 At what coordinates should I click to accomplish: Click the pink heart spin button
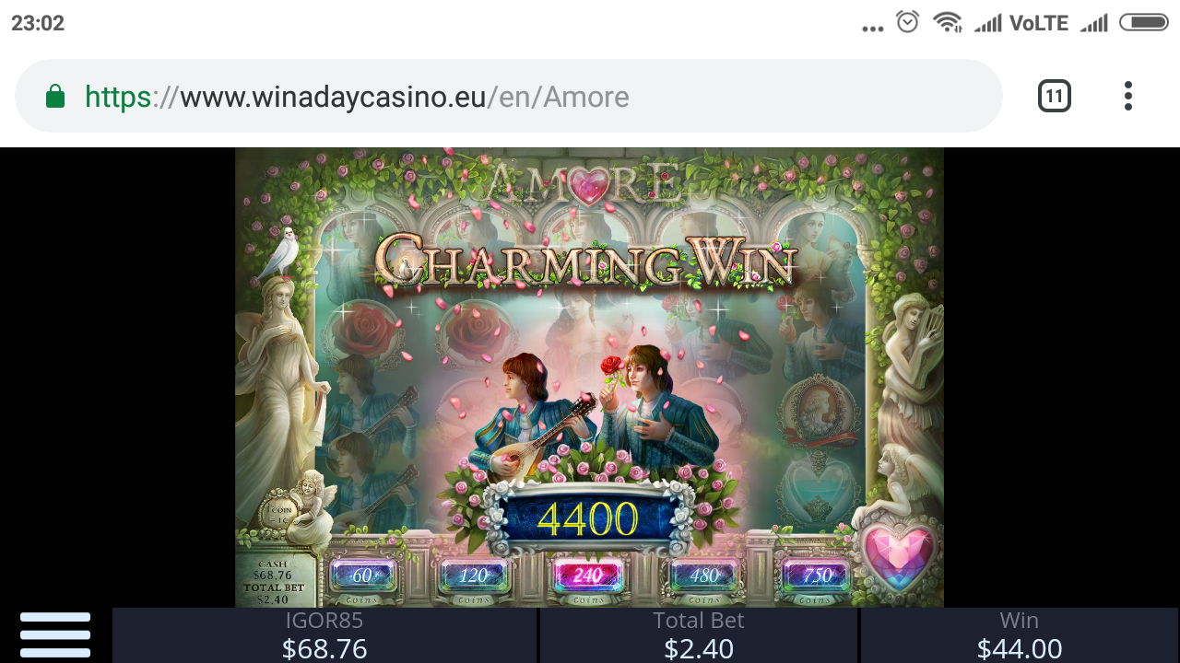click(898, 558)
